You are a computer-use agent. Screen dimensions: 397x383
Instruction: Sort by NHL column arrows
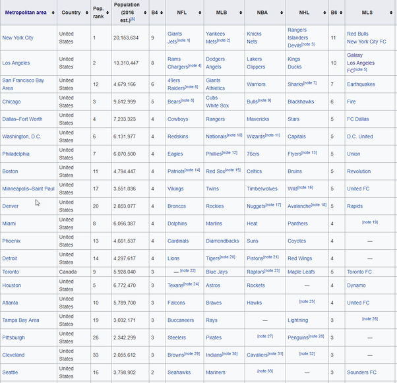(324, 13)
